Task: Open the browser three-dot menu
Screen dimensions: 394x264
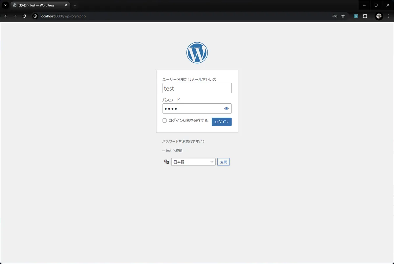Action: (x=388, y=16)
